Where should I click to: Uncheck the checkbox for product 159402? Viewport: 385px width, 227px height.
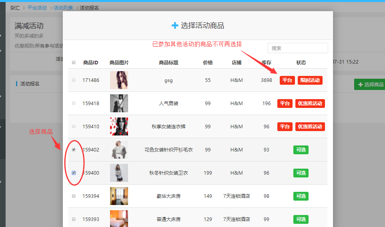click(74, 150)
